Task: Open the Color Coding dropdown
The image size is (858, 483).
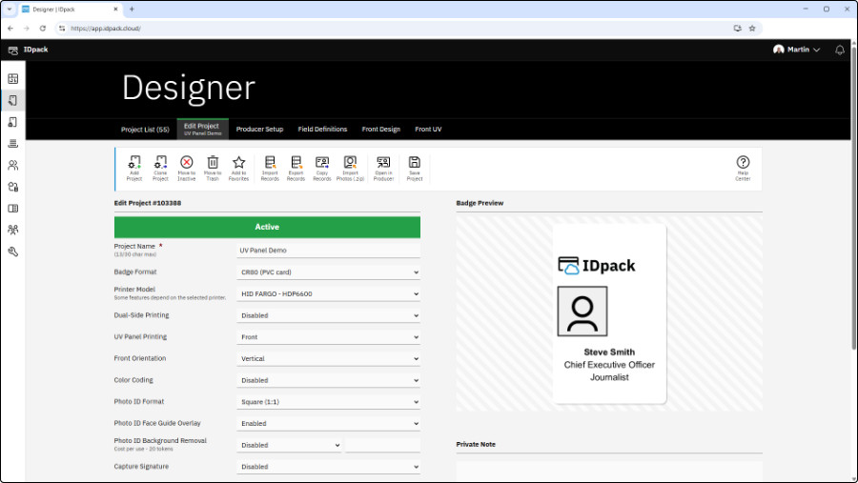Action: pyautogui.click(x=328, y=380)
